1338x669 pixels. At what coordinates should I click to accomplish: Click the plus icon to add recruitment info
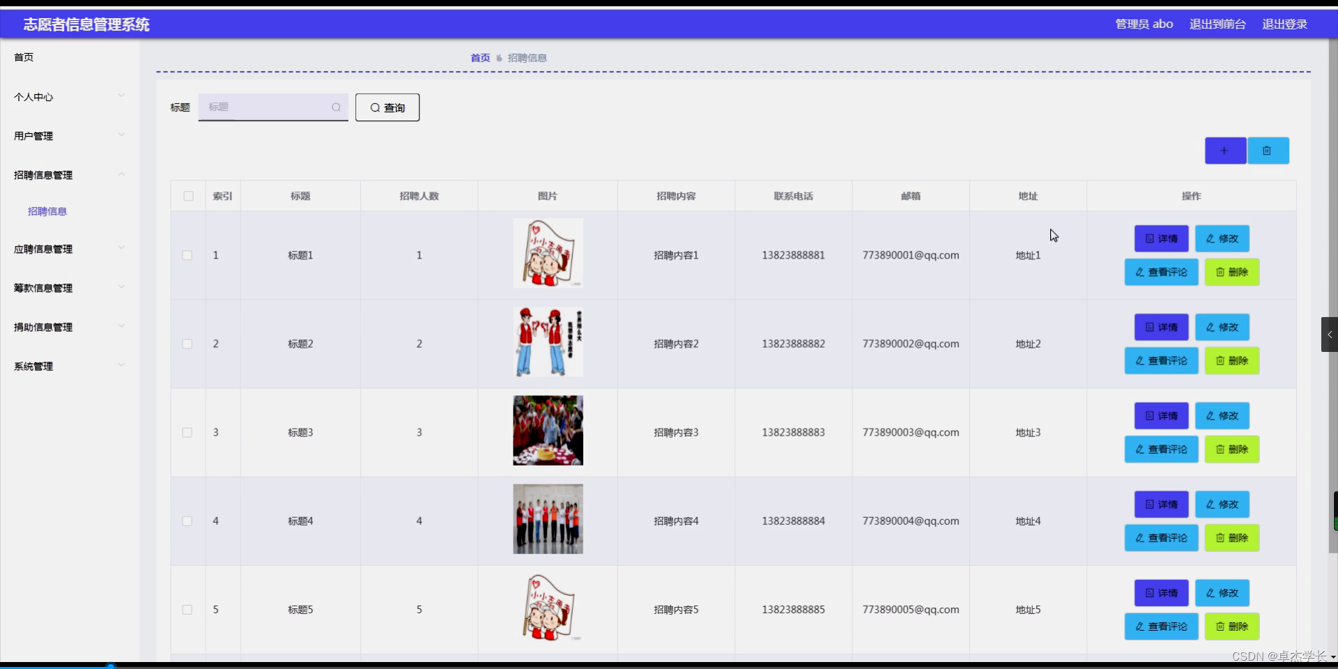pyautogui.click(x=1224, y=151)
